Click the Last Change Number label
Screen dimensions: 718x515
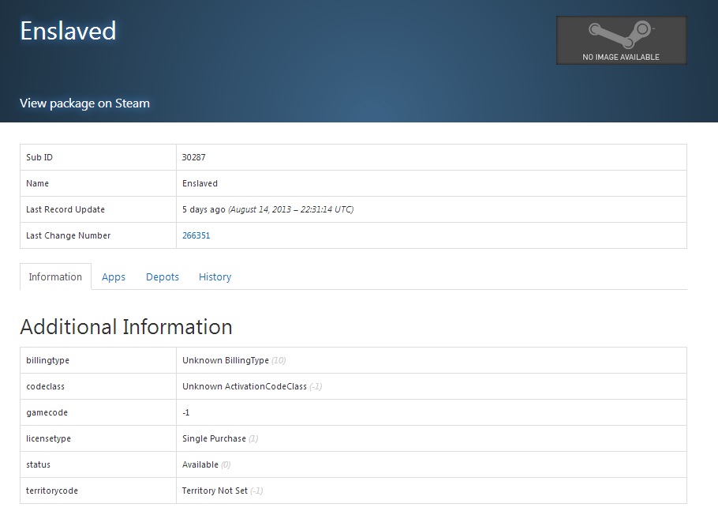click(x=69, y=235)
